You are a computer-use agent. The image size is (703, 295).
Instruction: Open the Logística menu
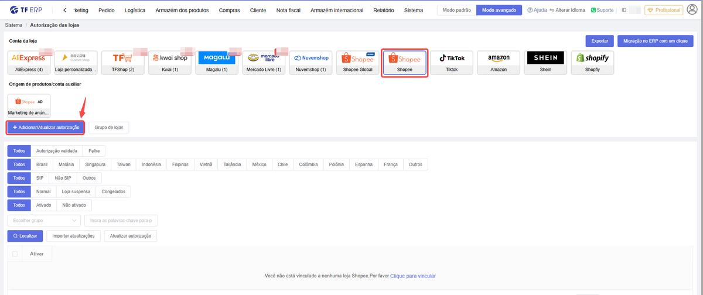(x=135, y=10)
